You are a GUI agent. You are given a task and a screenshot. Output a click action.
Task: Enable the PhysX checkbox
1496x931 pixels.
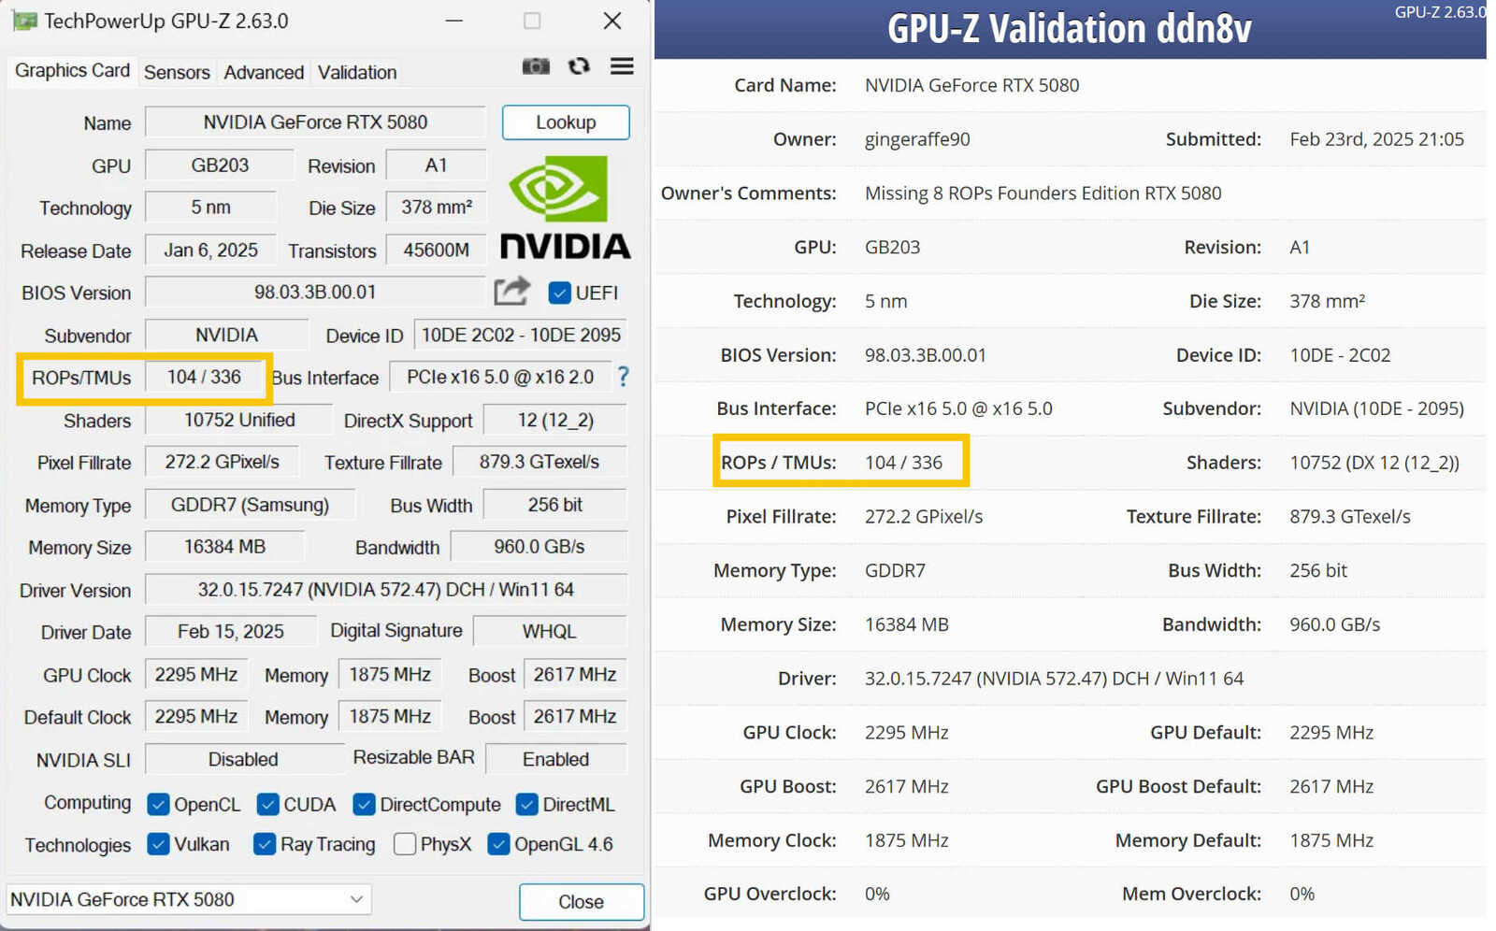click(x=405, y=844)
